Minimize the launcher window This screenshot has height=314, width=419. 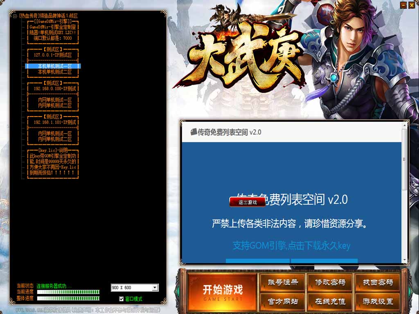pyautogui.click(x=403, y=5)
